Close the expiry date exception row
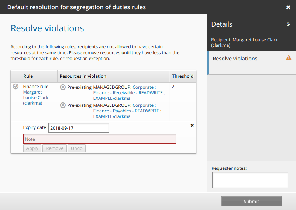 [192, 125]
